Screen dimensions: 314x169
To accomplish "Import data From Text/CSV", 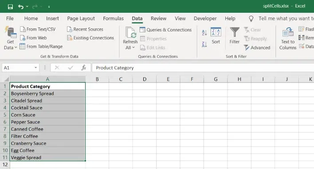I will coord(38,29).
